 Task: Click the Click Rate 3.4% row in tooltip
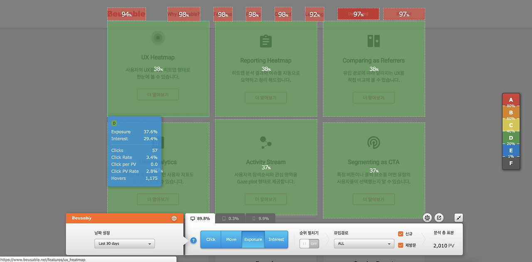tap(134, 157)
